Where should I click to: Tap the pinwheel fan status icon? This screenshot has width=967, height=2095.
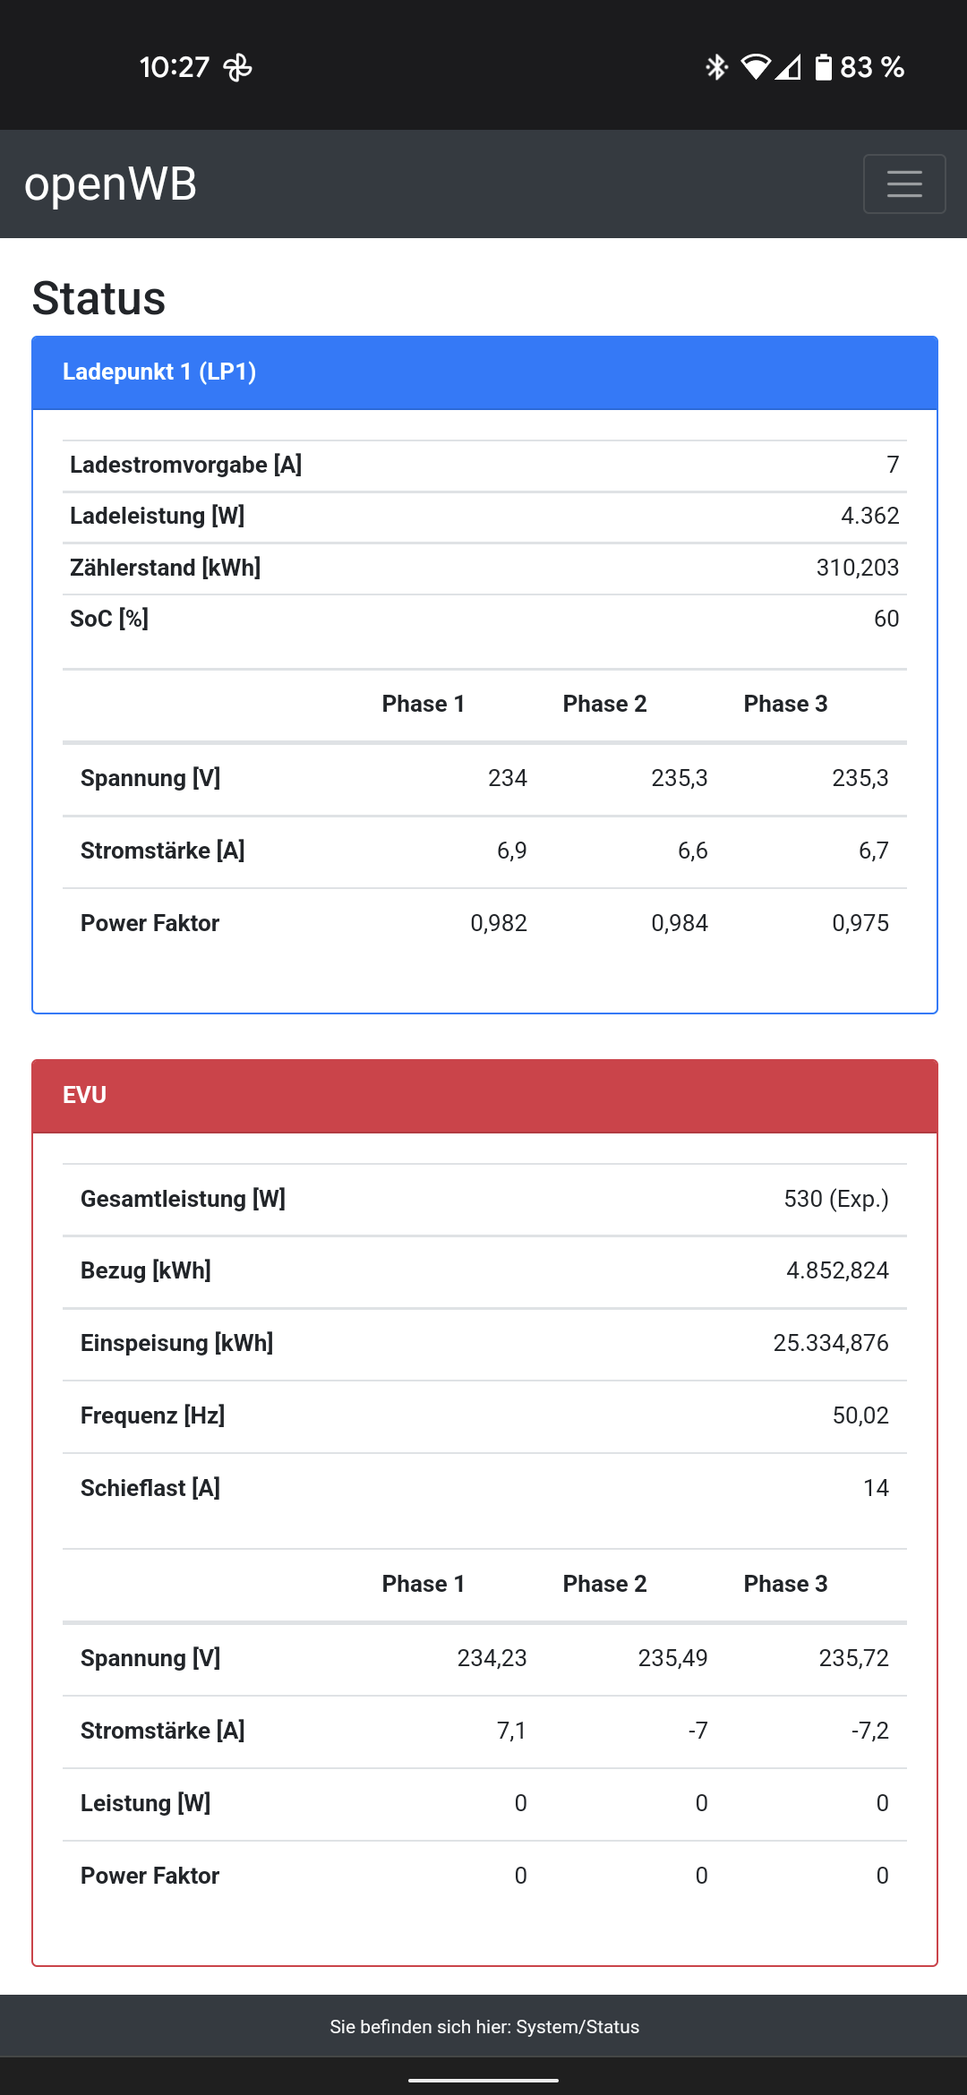[237, 67]
